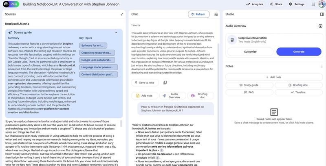This screenshot has height=166, width=326.
Task: Click Add note in the chat panel
Action: (145, 96)
